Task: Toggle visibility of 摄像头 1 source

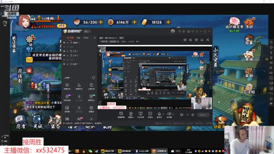Action: click(x=64, y=42)
